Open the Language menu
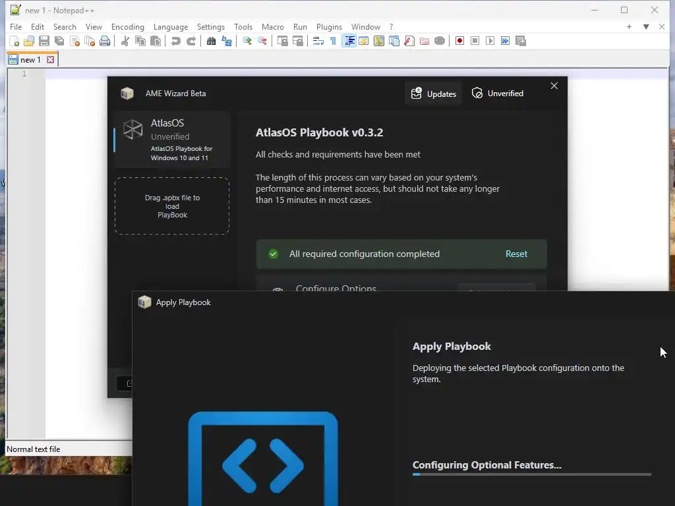The height and width of the screenshot is (506, 675). point(171,26)
